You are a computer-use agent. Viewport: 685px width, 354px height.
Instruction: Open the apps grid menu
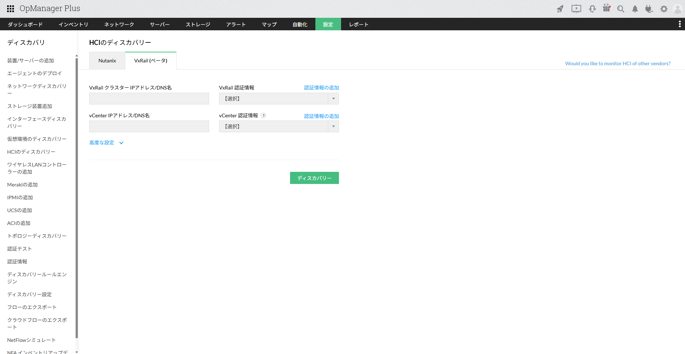pos(10,9)
